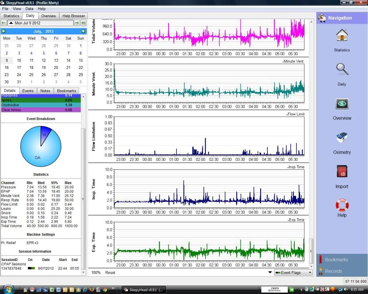Click the EPR x3 pressure relief value

click(x=32, y=243)
